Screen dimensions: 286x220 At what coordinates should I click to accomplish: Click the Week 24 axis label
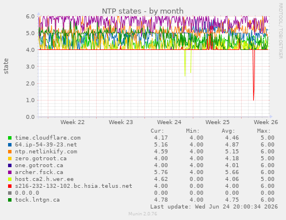169,122
